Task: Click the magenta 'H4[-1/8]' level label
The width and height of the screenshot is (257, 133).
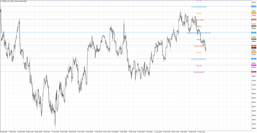Action: click(199, 66)
